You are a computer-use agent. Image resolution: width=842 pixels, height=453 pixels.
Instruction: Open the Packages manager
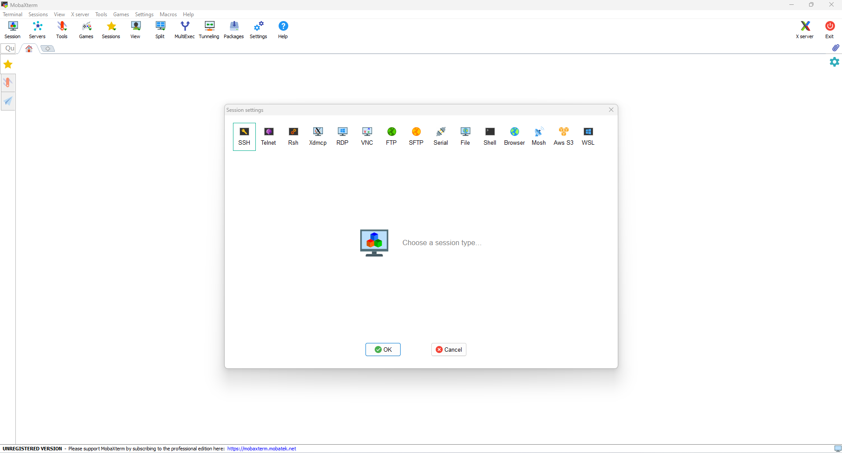234,30
